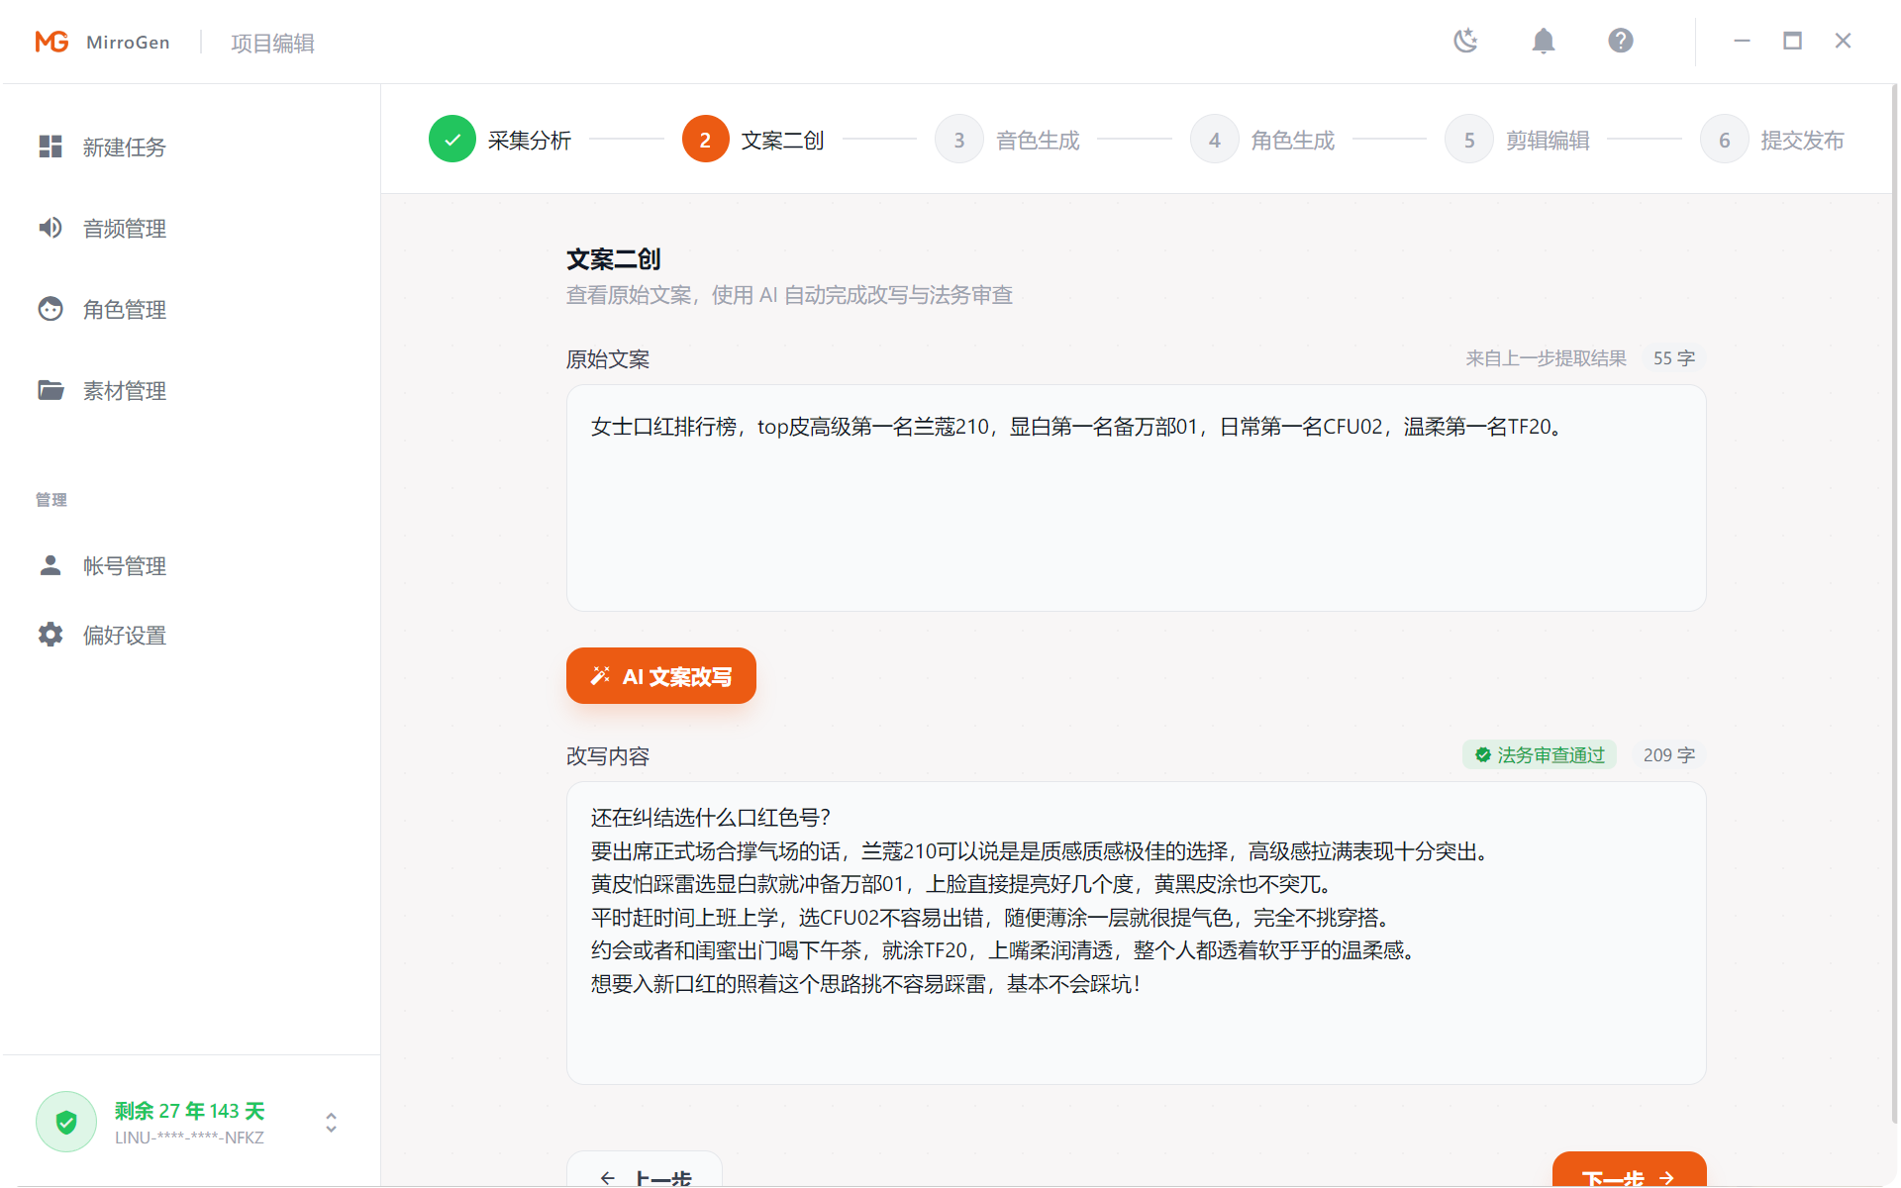Viewport: 1901px width, 1188px height.
Task: Open 素材管理 via the folder icon
Action: click(50, 390)
